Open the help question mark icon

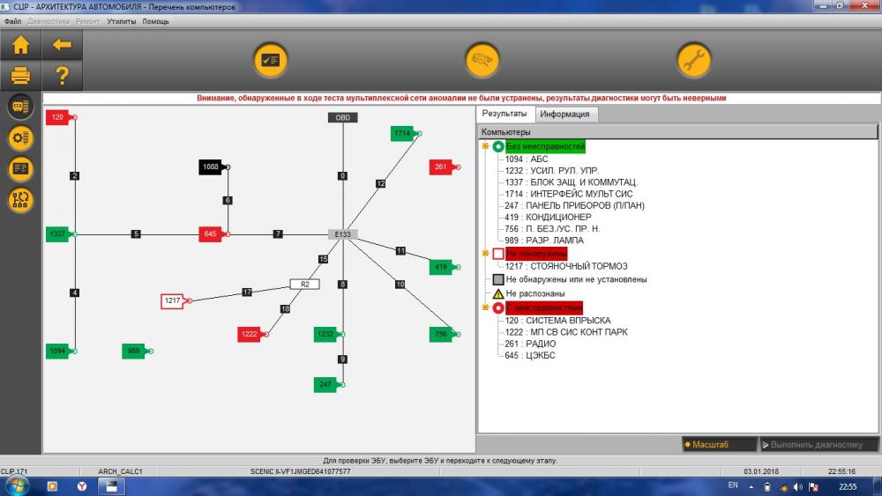pyautogui.click(x=62, y=75)
